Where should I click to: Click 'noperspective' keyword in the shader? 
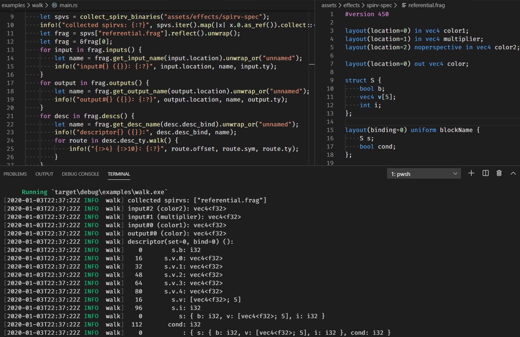click(x=438, y=47)
